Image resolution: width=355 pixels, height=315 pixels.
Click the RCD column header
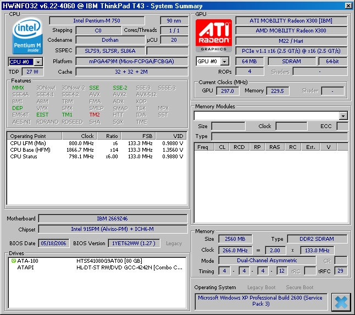tap(239, 147)
